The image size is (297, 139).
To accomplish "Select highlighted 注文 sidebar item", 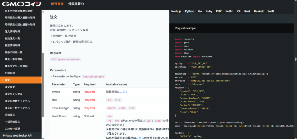I will click(21, 80).
